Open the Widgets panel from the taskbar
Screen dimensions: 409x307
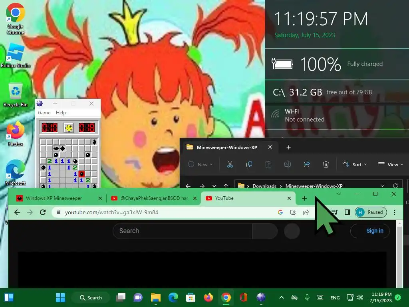tap(9, 297)
